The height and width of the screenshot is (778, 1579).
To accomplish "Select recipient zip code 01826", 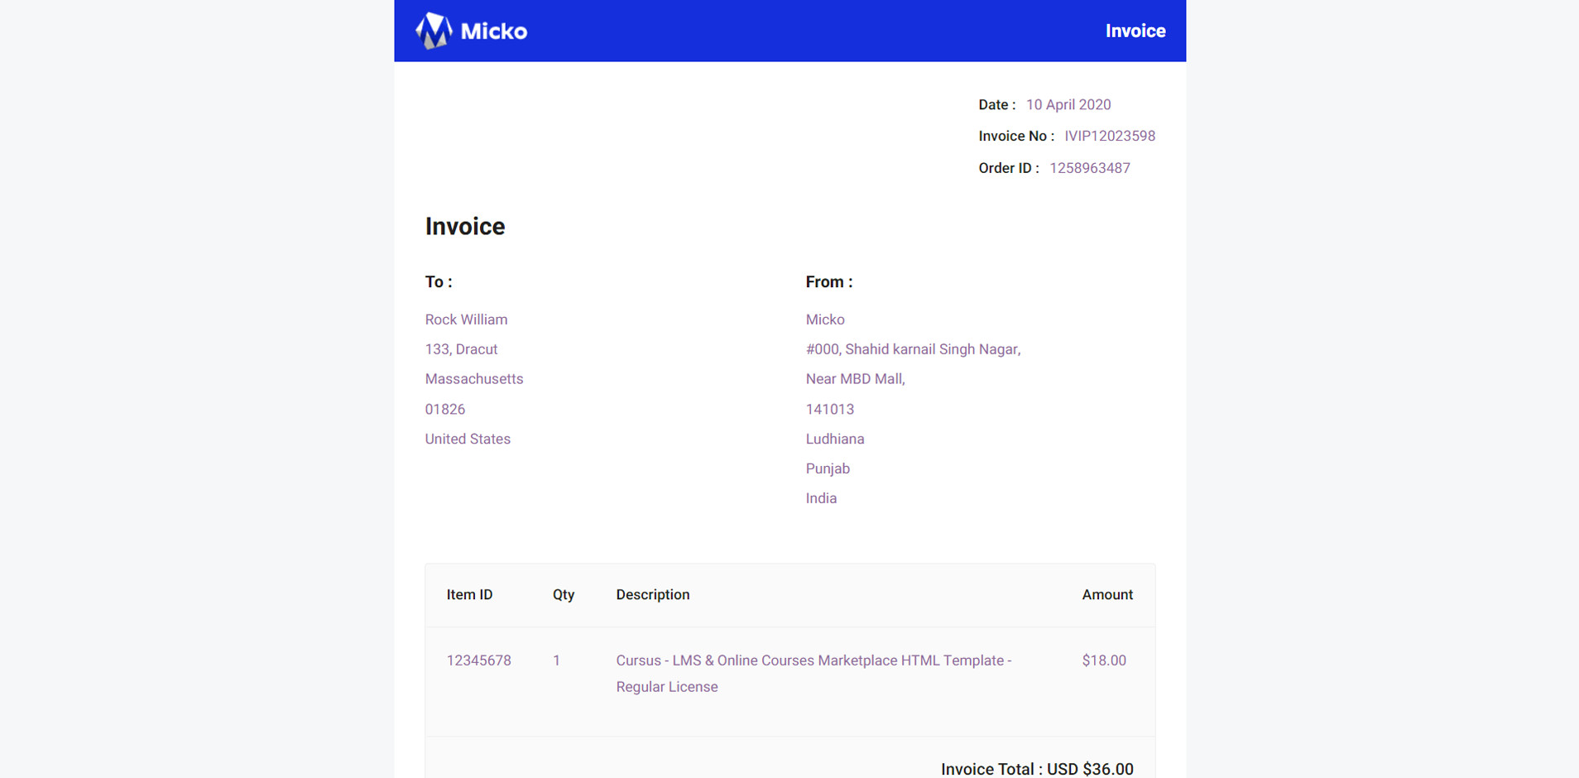I will point(444,410).
